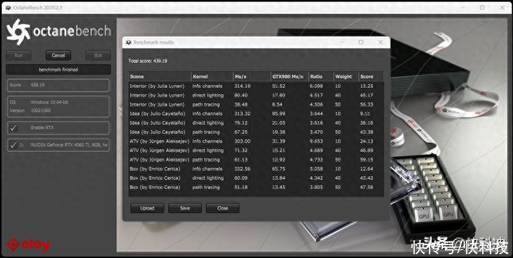
Task: Click the 9.653 ratio value
Action: click(x=316, y=141)
